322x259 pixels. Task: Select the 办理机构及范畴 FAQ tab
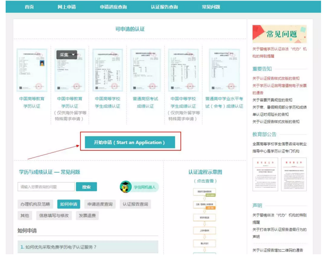tap(35, 204)
